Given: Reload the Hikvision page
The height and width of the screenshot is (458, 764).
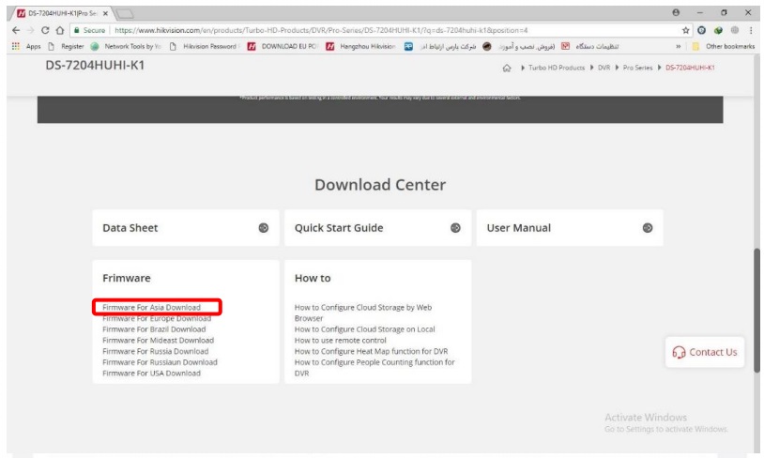Looking at the screenshot, I should point(45,30).
